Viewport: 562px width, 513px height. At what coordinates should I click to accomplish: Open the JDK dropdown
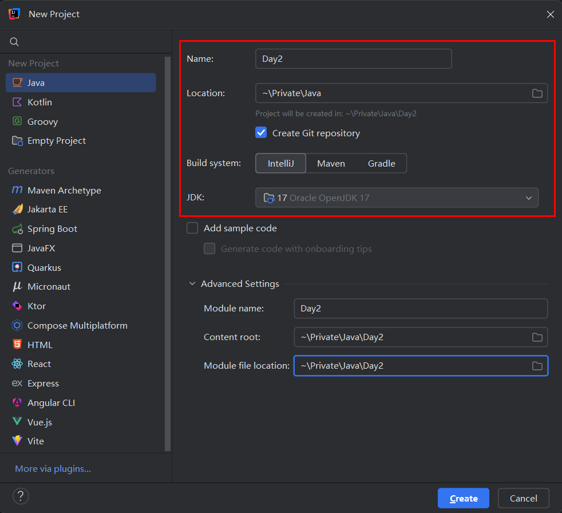click(x=397, y=198)
